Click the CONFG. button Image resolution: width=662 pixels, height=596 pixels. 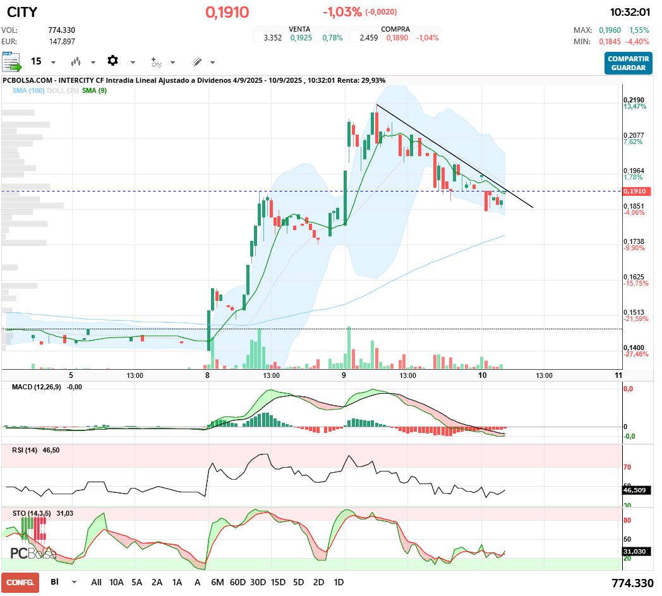tap(20, 583)
